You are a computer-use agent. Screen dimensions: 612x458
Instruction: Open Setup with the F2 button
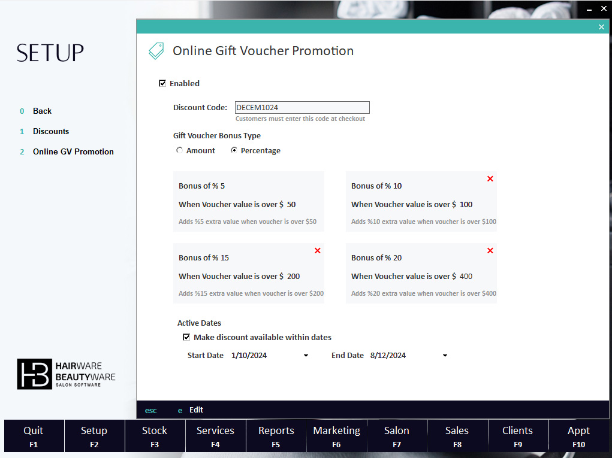[x=95, y=436]
